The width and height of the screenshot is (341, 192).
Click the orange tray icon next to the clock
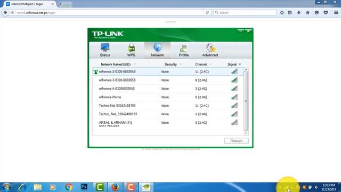tap(304, 187)
